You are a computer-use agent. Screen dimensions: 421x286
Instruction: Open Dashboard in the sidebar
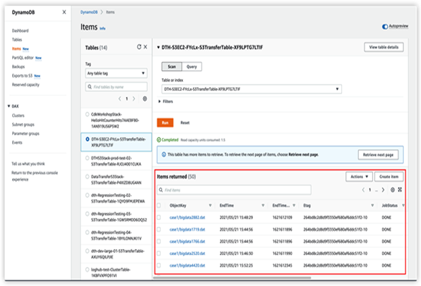pos(20,30)
